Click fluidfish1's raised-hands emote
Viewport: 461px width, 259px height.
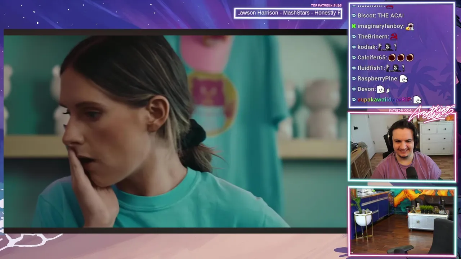(x=395, y=68)
